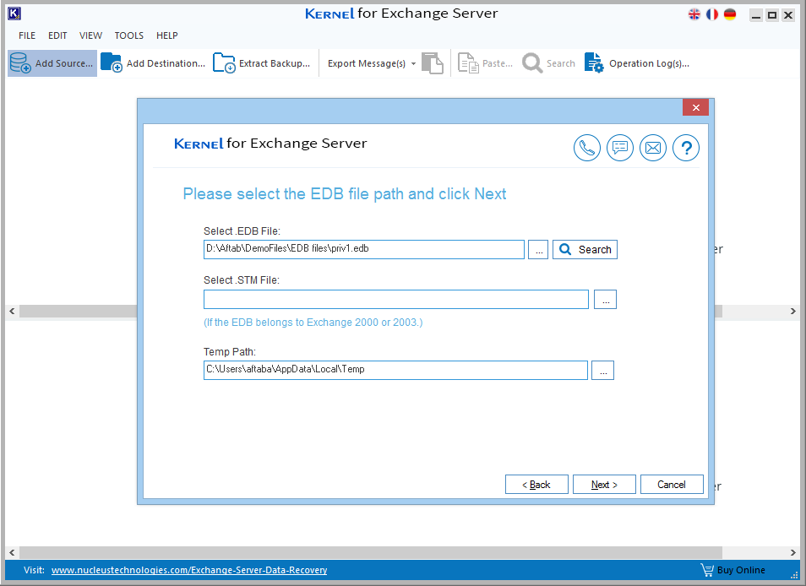Browse for the EDB file with ... button
The image size is (806, 586).
(x=538, y=250)
